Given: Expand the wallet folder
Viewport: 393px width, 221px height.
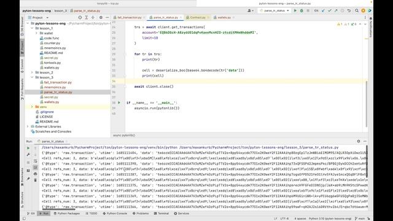Looking at the screenshot, I should [x=36, y=33].
